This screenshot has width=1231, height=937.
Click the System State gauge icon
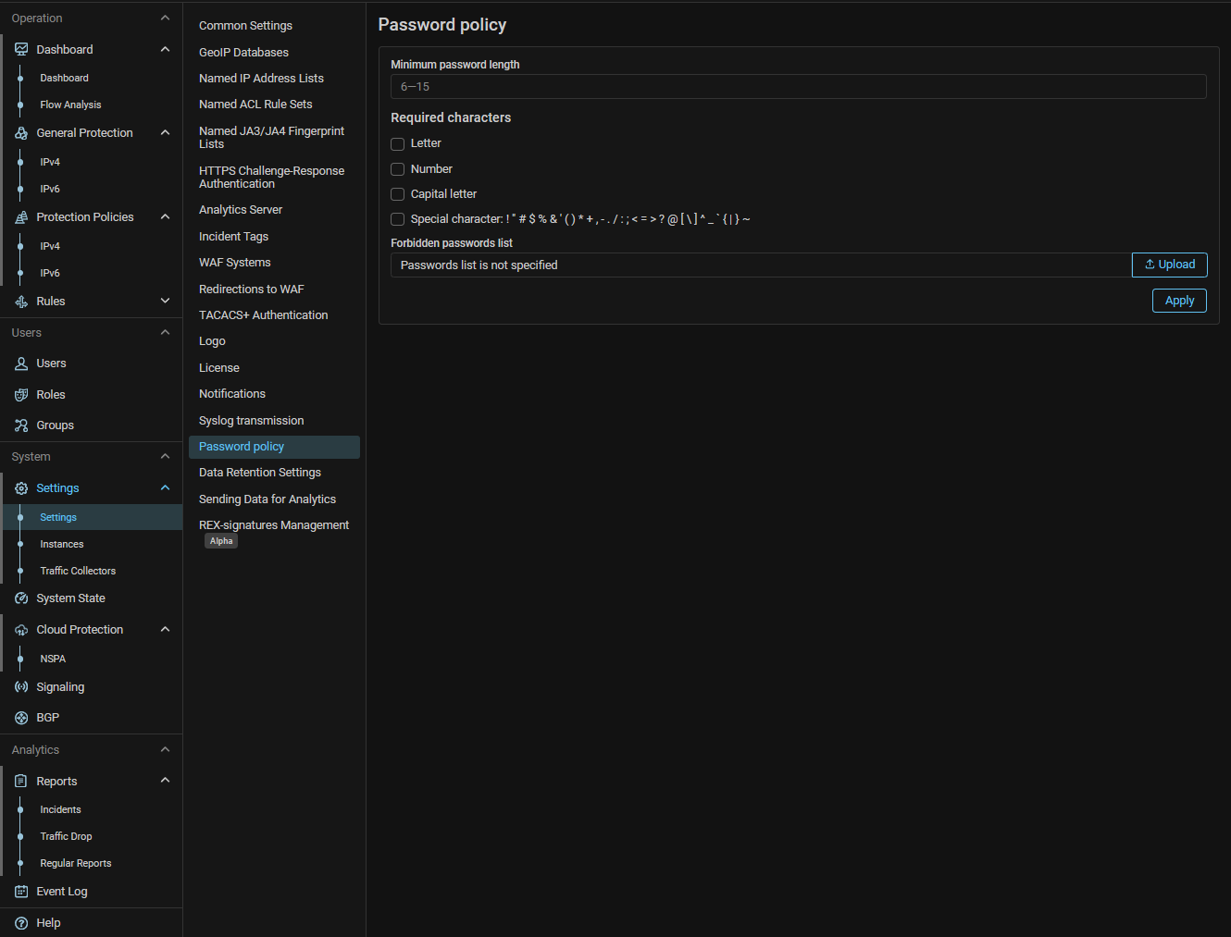[x=21, y=598]
